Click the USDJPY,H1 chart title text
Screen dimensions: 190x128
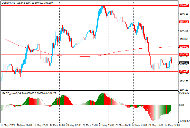[x=8, y=3]
